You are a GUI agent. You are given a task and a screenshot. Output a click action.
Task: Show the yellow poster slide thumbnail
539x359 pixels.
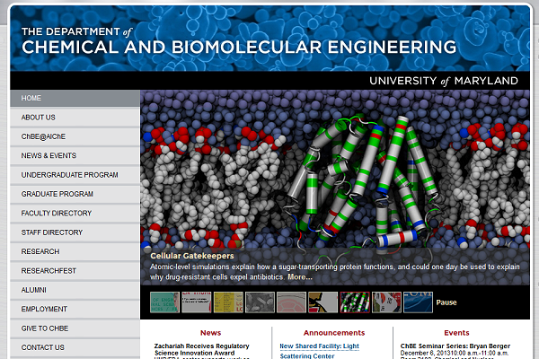(228, 302)
